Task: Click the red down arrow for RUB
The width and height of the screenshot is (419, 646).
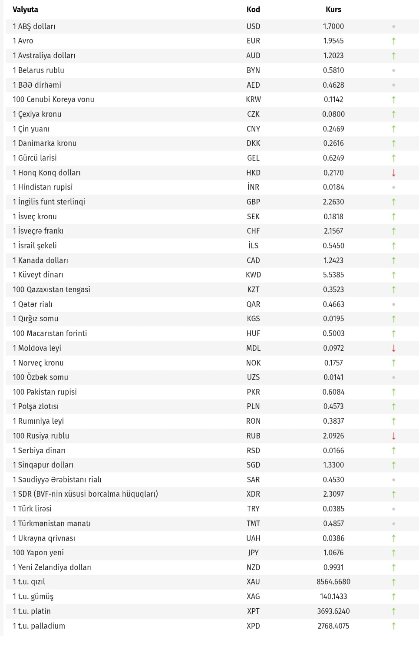Action: tap(393, 436)
